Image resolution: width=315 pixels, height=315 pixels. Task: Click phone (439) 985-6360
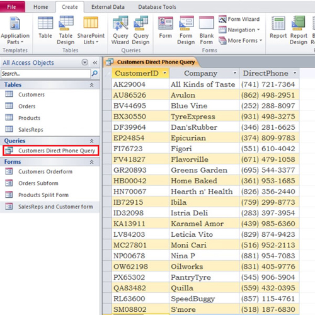(x=269, y=224)
